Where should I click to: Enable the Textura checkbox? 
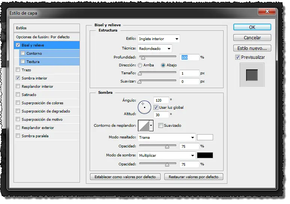(23, 61)
